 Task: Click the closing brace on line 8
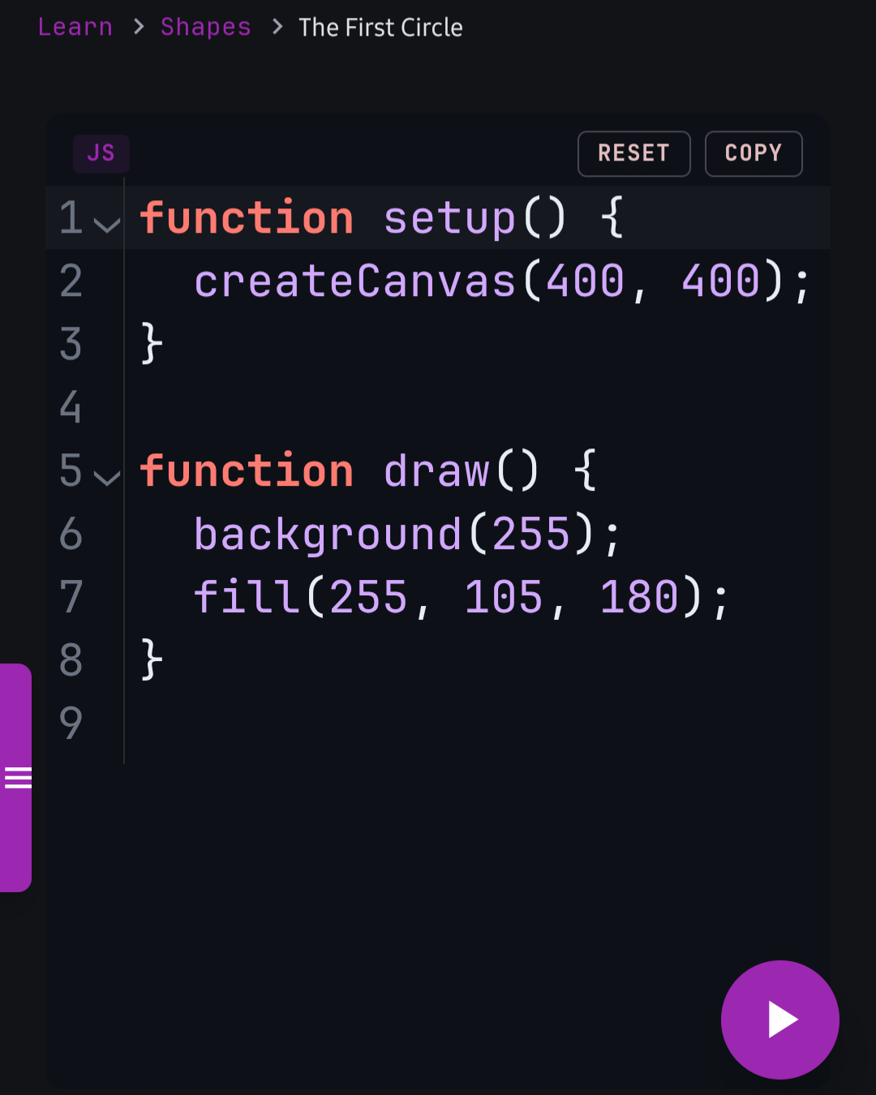tap(152, 659)
